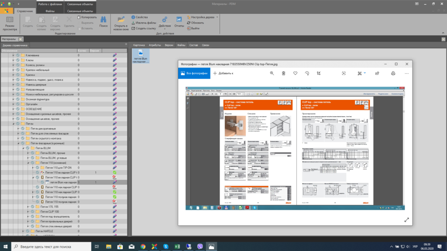Click the enhance/focus icon in Photos toolbar
This screenshot has height=251, width=447.
pos(344,73)
